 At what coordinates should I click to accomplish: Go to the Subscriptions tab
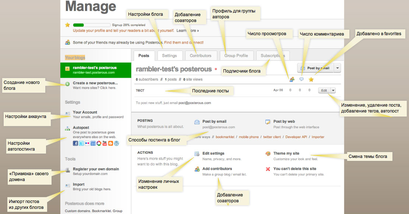[273, 56]
